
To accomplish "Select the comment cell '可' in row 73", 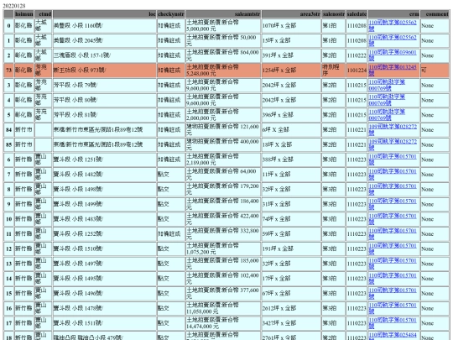I will pyautogui.click(x=435, y=71).
